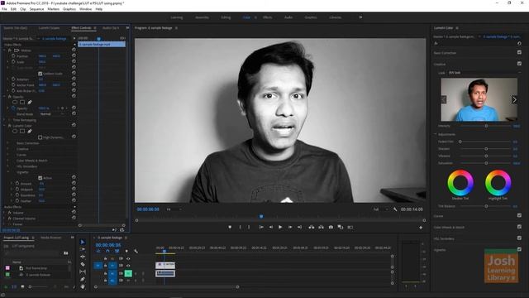The height and width of the screenshot is (298, 529).
Task: Open the File menu
Action: point(4,9)
